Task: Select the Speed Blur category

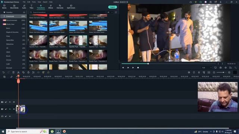Action: point(13,40)
